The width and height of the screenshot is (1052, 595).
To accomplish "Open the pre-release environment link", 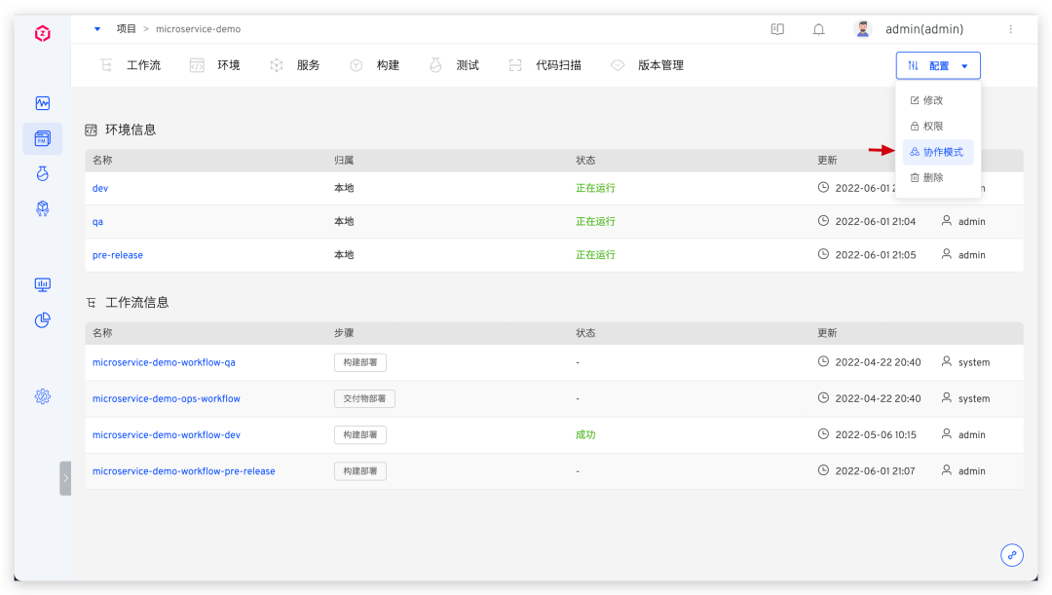I will tap(118, 255).
